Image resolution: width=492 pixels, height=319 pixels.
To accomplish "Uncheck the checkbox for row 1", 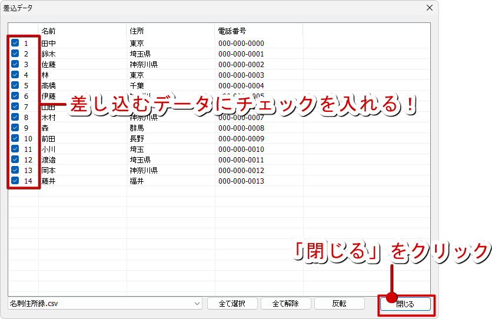I will coord(15,43).
